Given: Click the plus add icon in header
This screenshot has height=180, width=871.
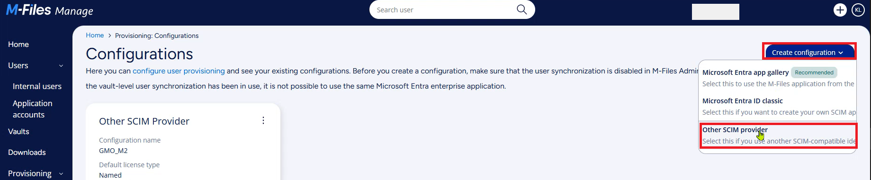Looking at the screenshot, I should 840,10.
